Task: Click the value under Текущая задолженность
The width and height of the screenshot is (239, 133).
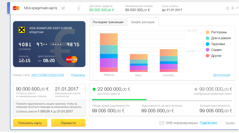Action: pos(216,111)
